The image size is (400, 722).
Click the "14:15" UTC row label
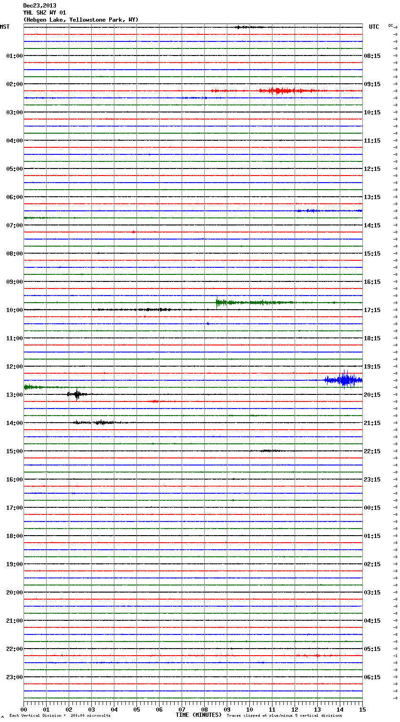372,225
